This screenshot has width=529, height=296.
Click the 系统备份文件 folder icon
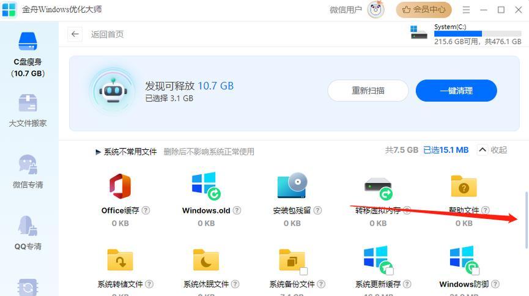click(x=292, y=260)
